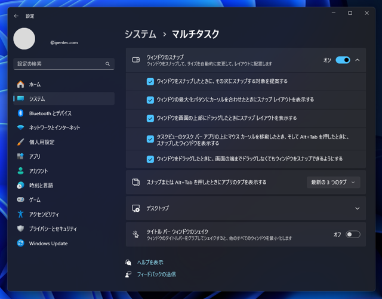Screen dimensions: 382x299
Task: Click the help icon beside ヘルプを表示
Action: pyautogui.click(x=128, y=263)
